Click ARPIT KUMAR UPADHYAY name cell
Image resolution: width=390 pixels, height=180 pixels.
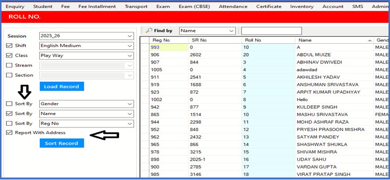tap(334, 92)
